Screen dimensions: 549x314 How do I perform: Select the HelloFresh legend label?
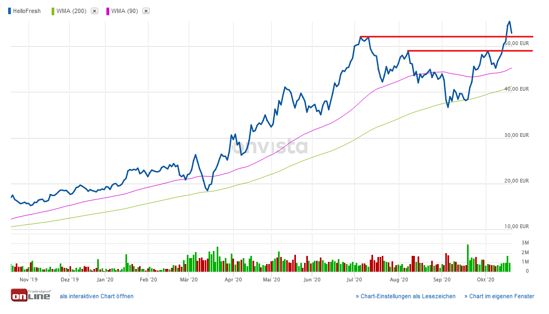(27, 11)
